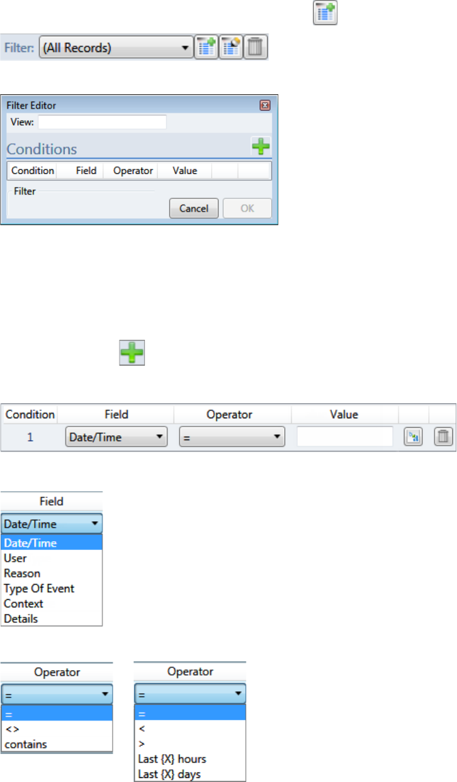Select User from the Field list
The image size is (457, 782).
[x=51, y=558]
